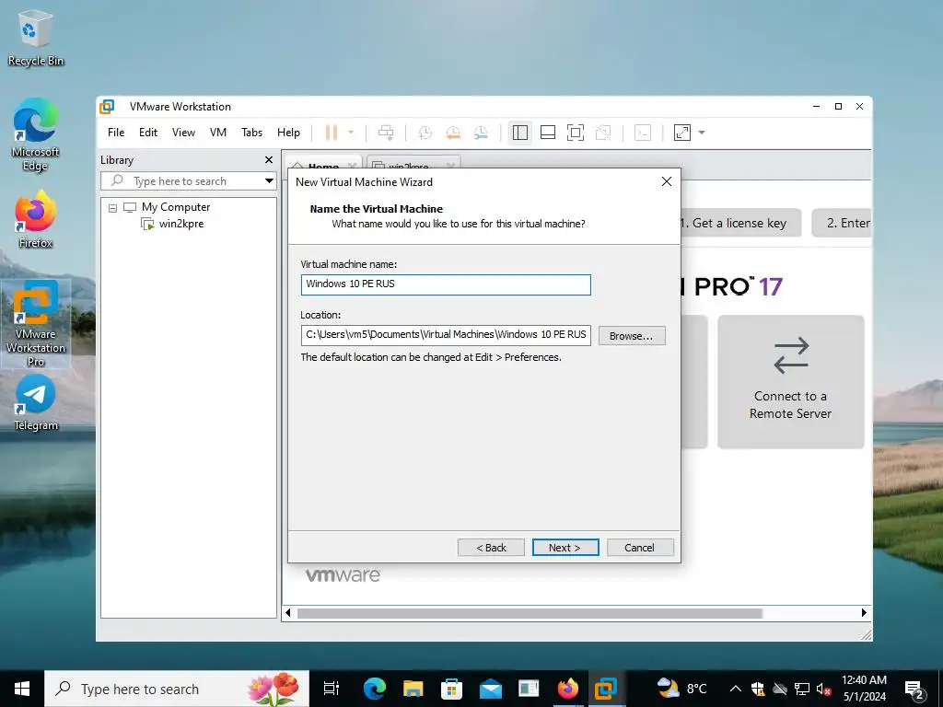
Task: Click the horizontal scrollbar left arrow
Action: click(x=288, y=613)
